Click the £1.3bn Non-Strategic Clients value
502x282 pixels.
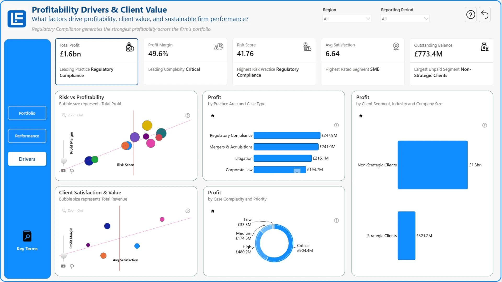(x=475, y=165)
